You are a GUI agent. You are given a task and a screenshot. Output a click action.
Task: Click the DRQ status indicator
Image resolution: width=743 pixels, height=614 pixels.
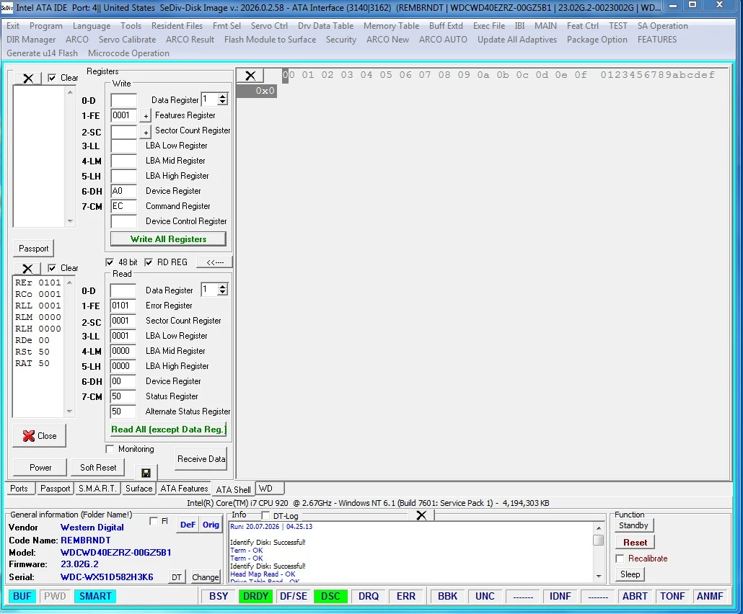point(368,596)
